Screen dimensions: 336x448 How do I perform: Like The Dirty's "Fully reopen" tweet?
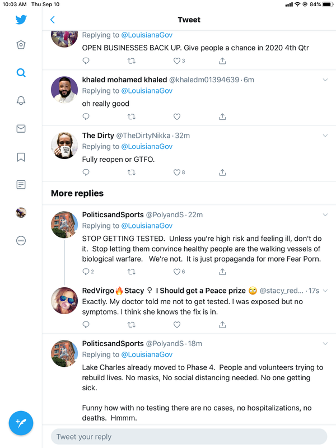[177, 172]
